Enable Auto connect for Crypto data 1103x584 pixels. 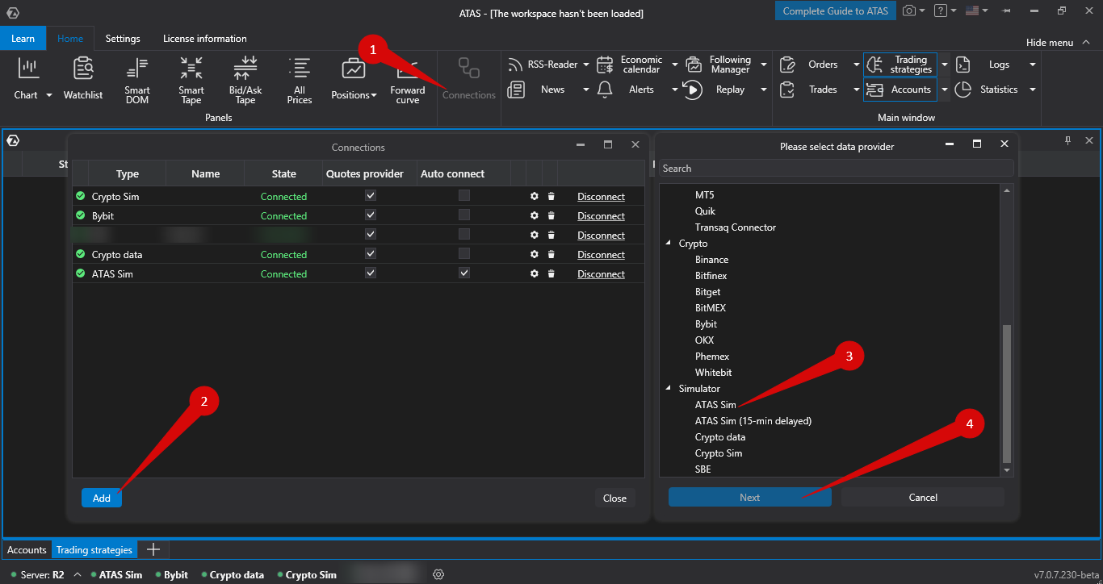464,253
